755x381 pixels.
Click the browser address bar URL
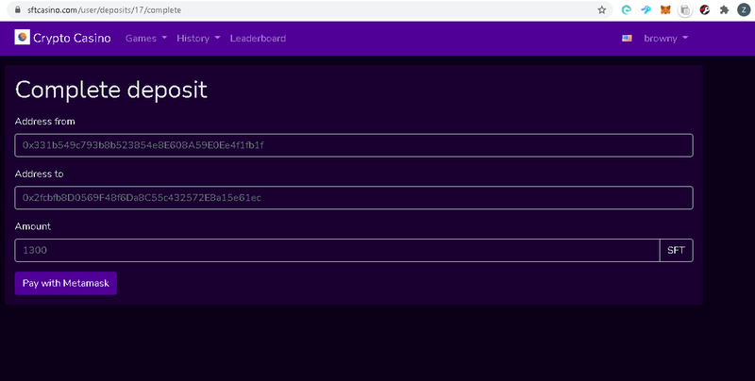point(104,9)
